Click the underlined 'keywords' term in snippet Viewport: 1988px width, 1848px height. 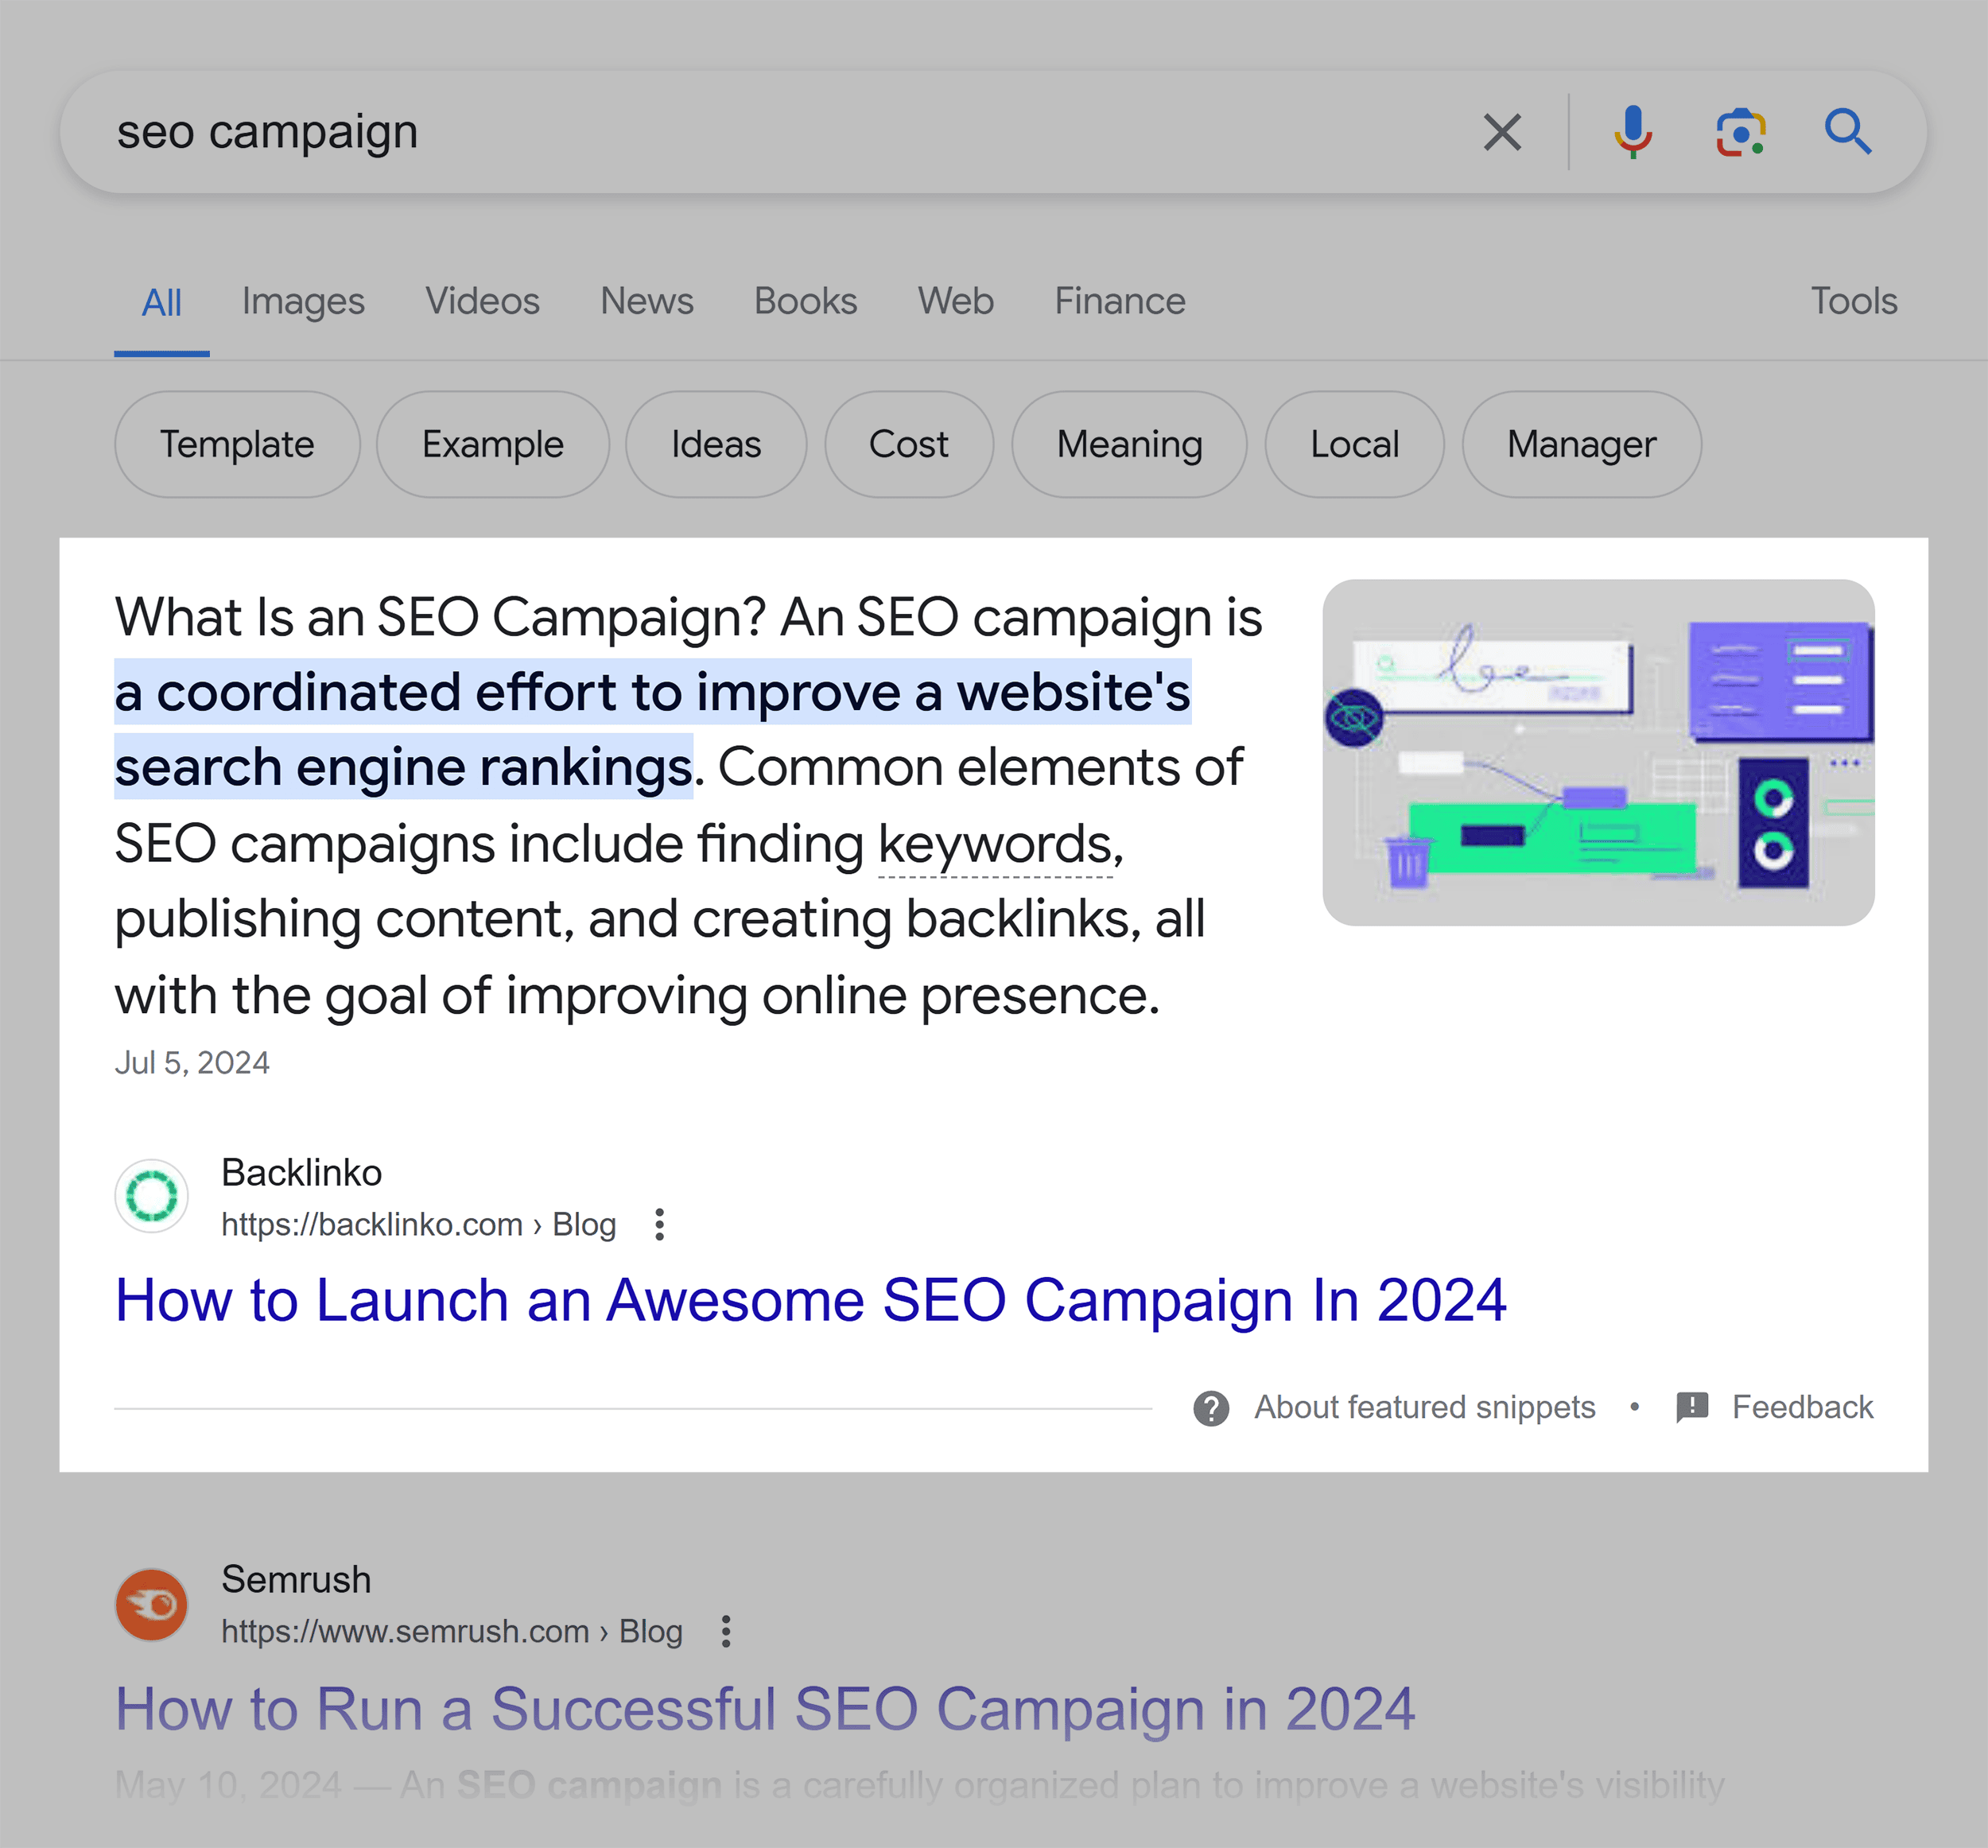point(995,845)
